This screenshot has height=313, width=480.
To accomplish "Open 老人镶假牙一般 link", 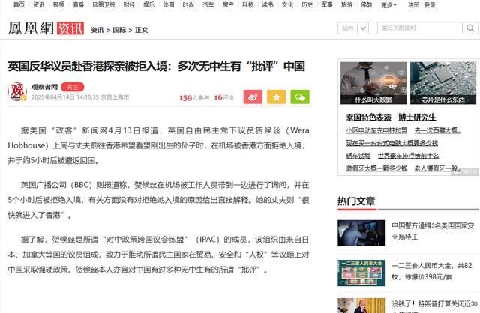I will (x=438, y=168).
